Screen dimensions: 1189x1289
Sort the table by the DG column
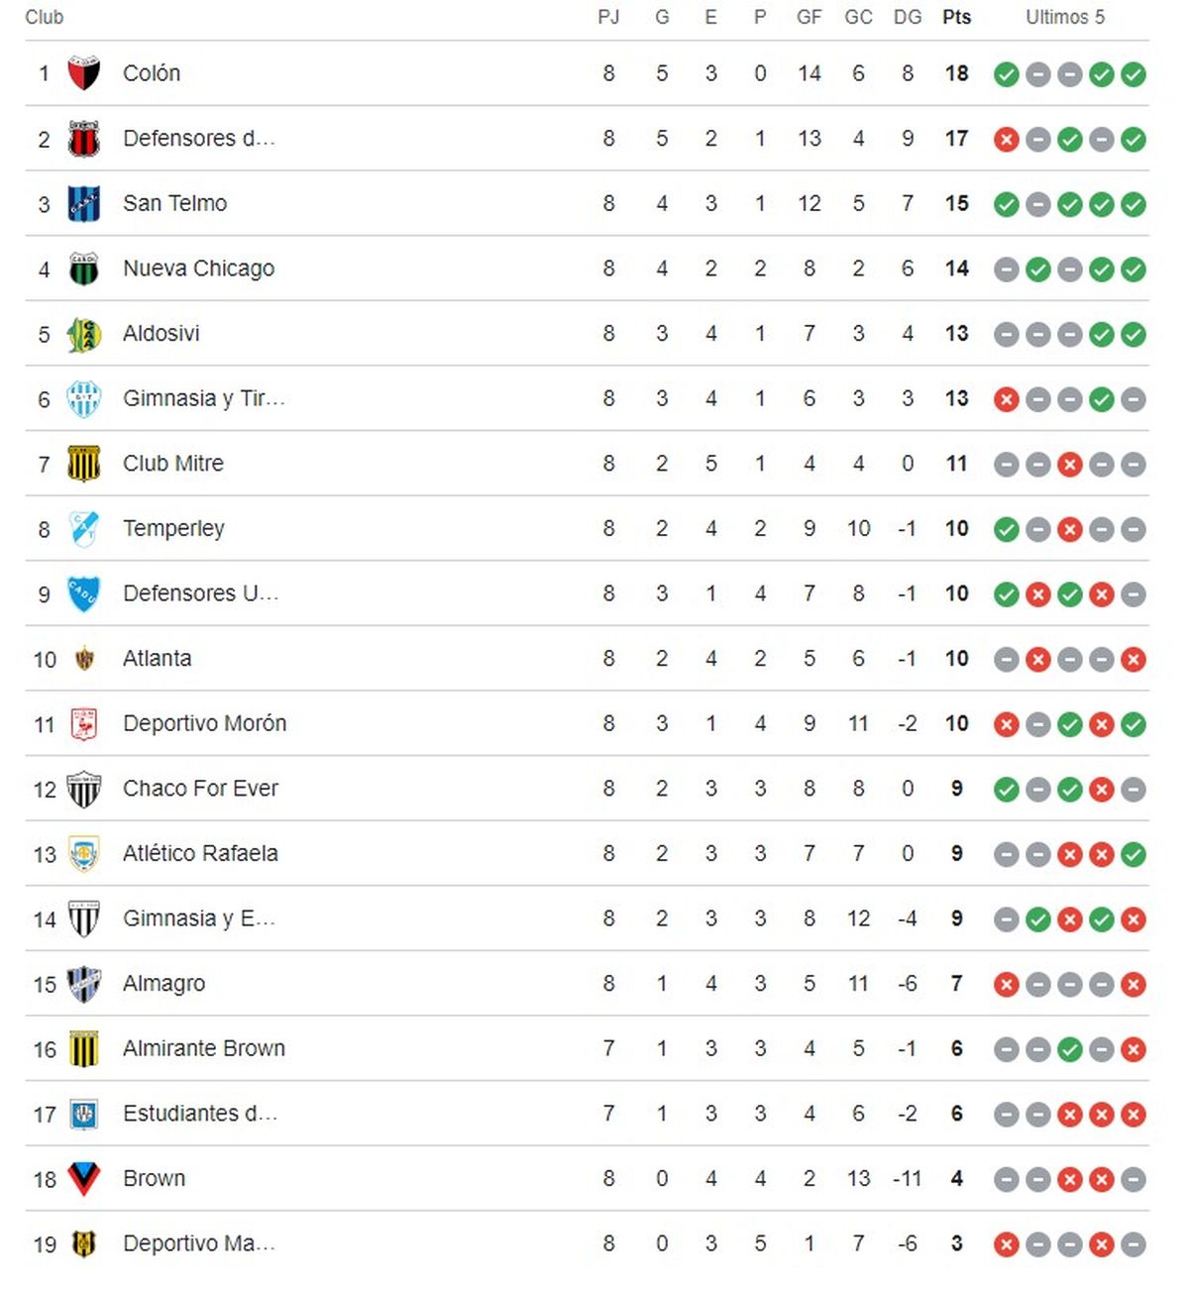coord(907,17)
